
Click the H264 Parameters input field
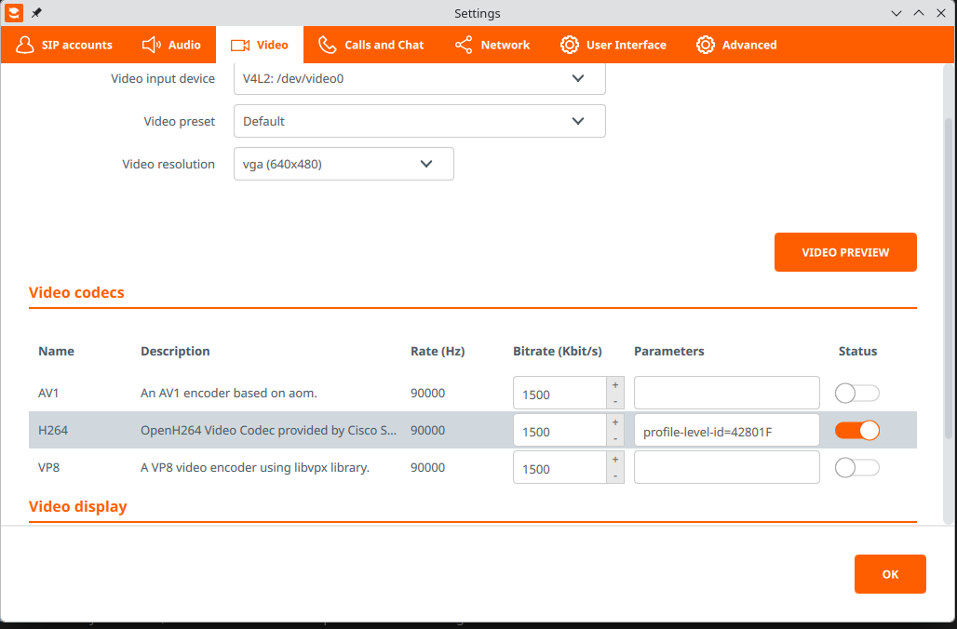[x=726, y=431]
